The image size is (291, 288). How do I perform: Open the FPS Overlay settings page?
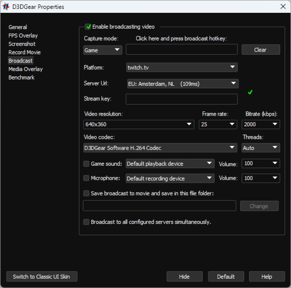[23, 35]
